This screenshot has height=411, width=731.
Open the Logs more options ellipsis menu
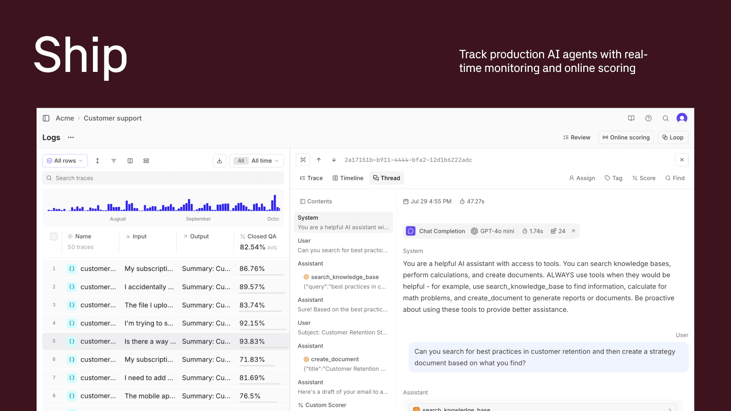point(71,137)
